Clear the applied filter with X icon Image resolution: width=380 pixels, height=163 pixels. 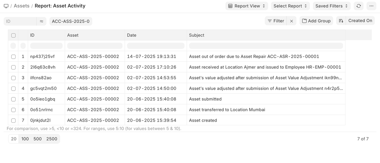pyautogui.click(x=292, y=21)
